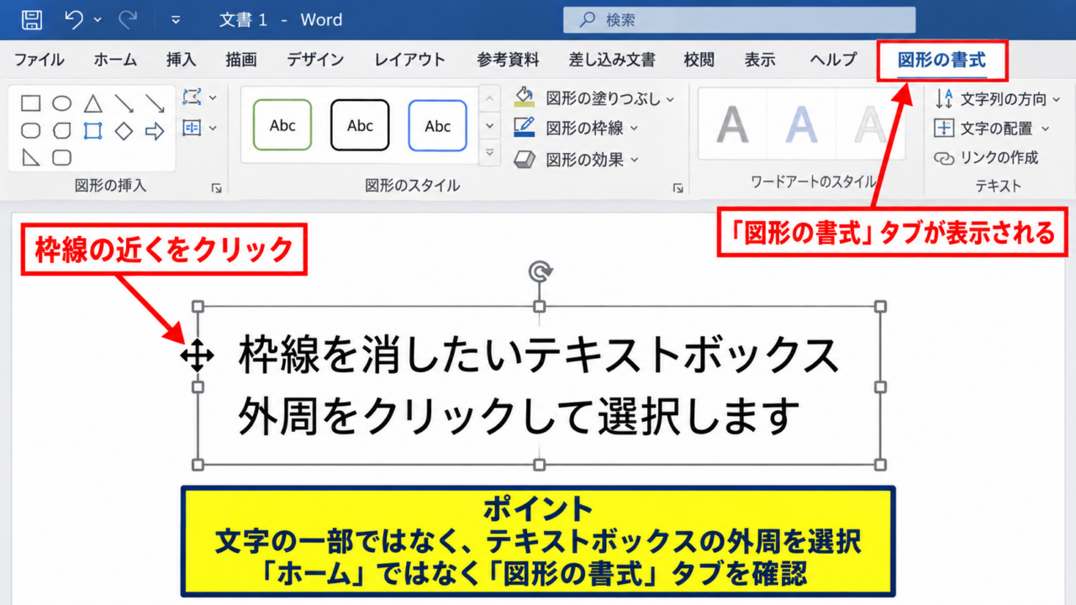Click the 図形の効果 icon
The image size is (1076, 605).
525,159
